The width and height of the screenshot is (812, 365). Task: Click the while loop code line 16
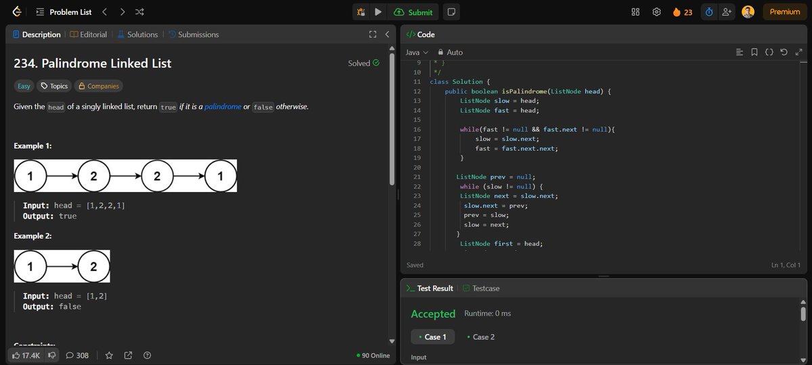[x=537, y=129]
